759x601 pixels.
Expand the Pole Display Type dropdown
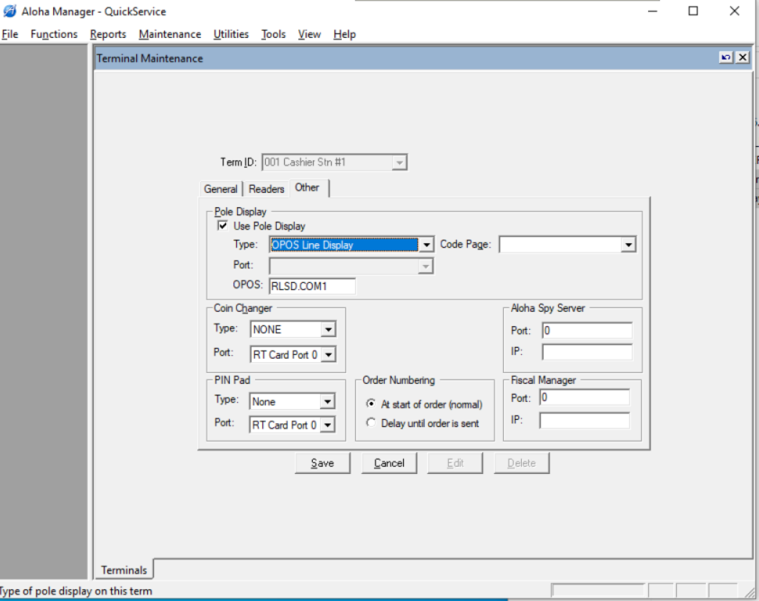(x=426, y=245)
